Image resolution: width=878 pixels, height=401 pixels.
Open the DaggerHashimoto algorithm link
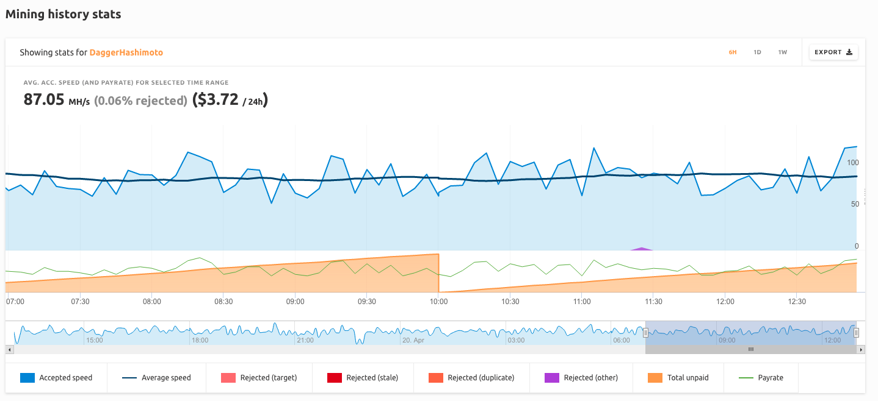click(x=126, y=52)
